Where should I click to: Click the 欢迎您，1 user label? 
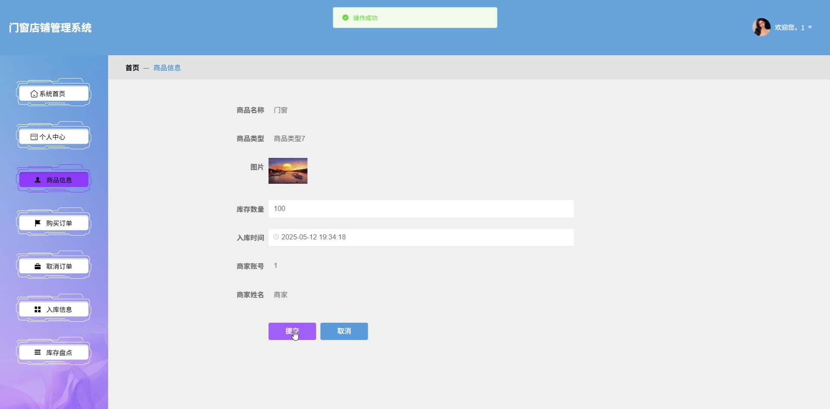789,27
